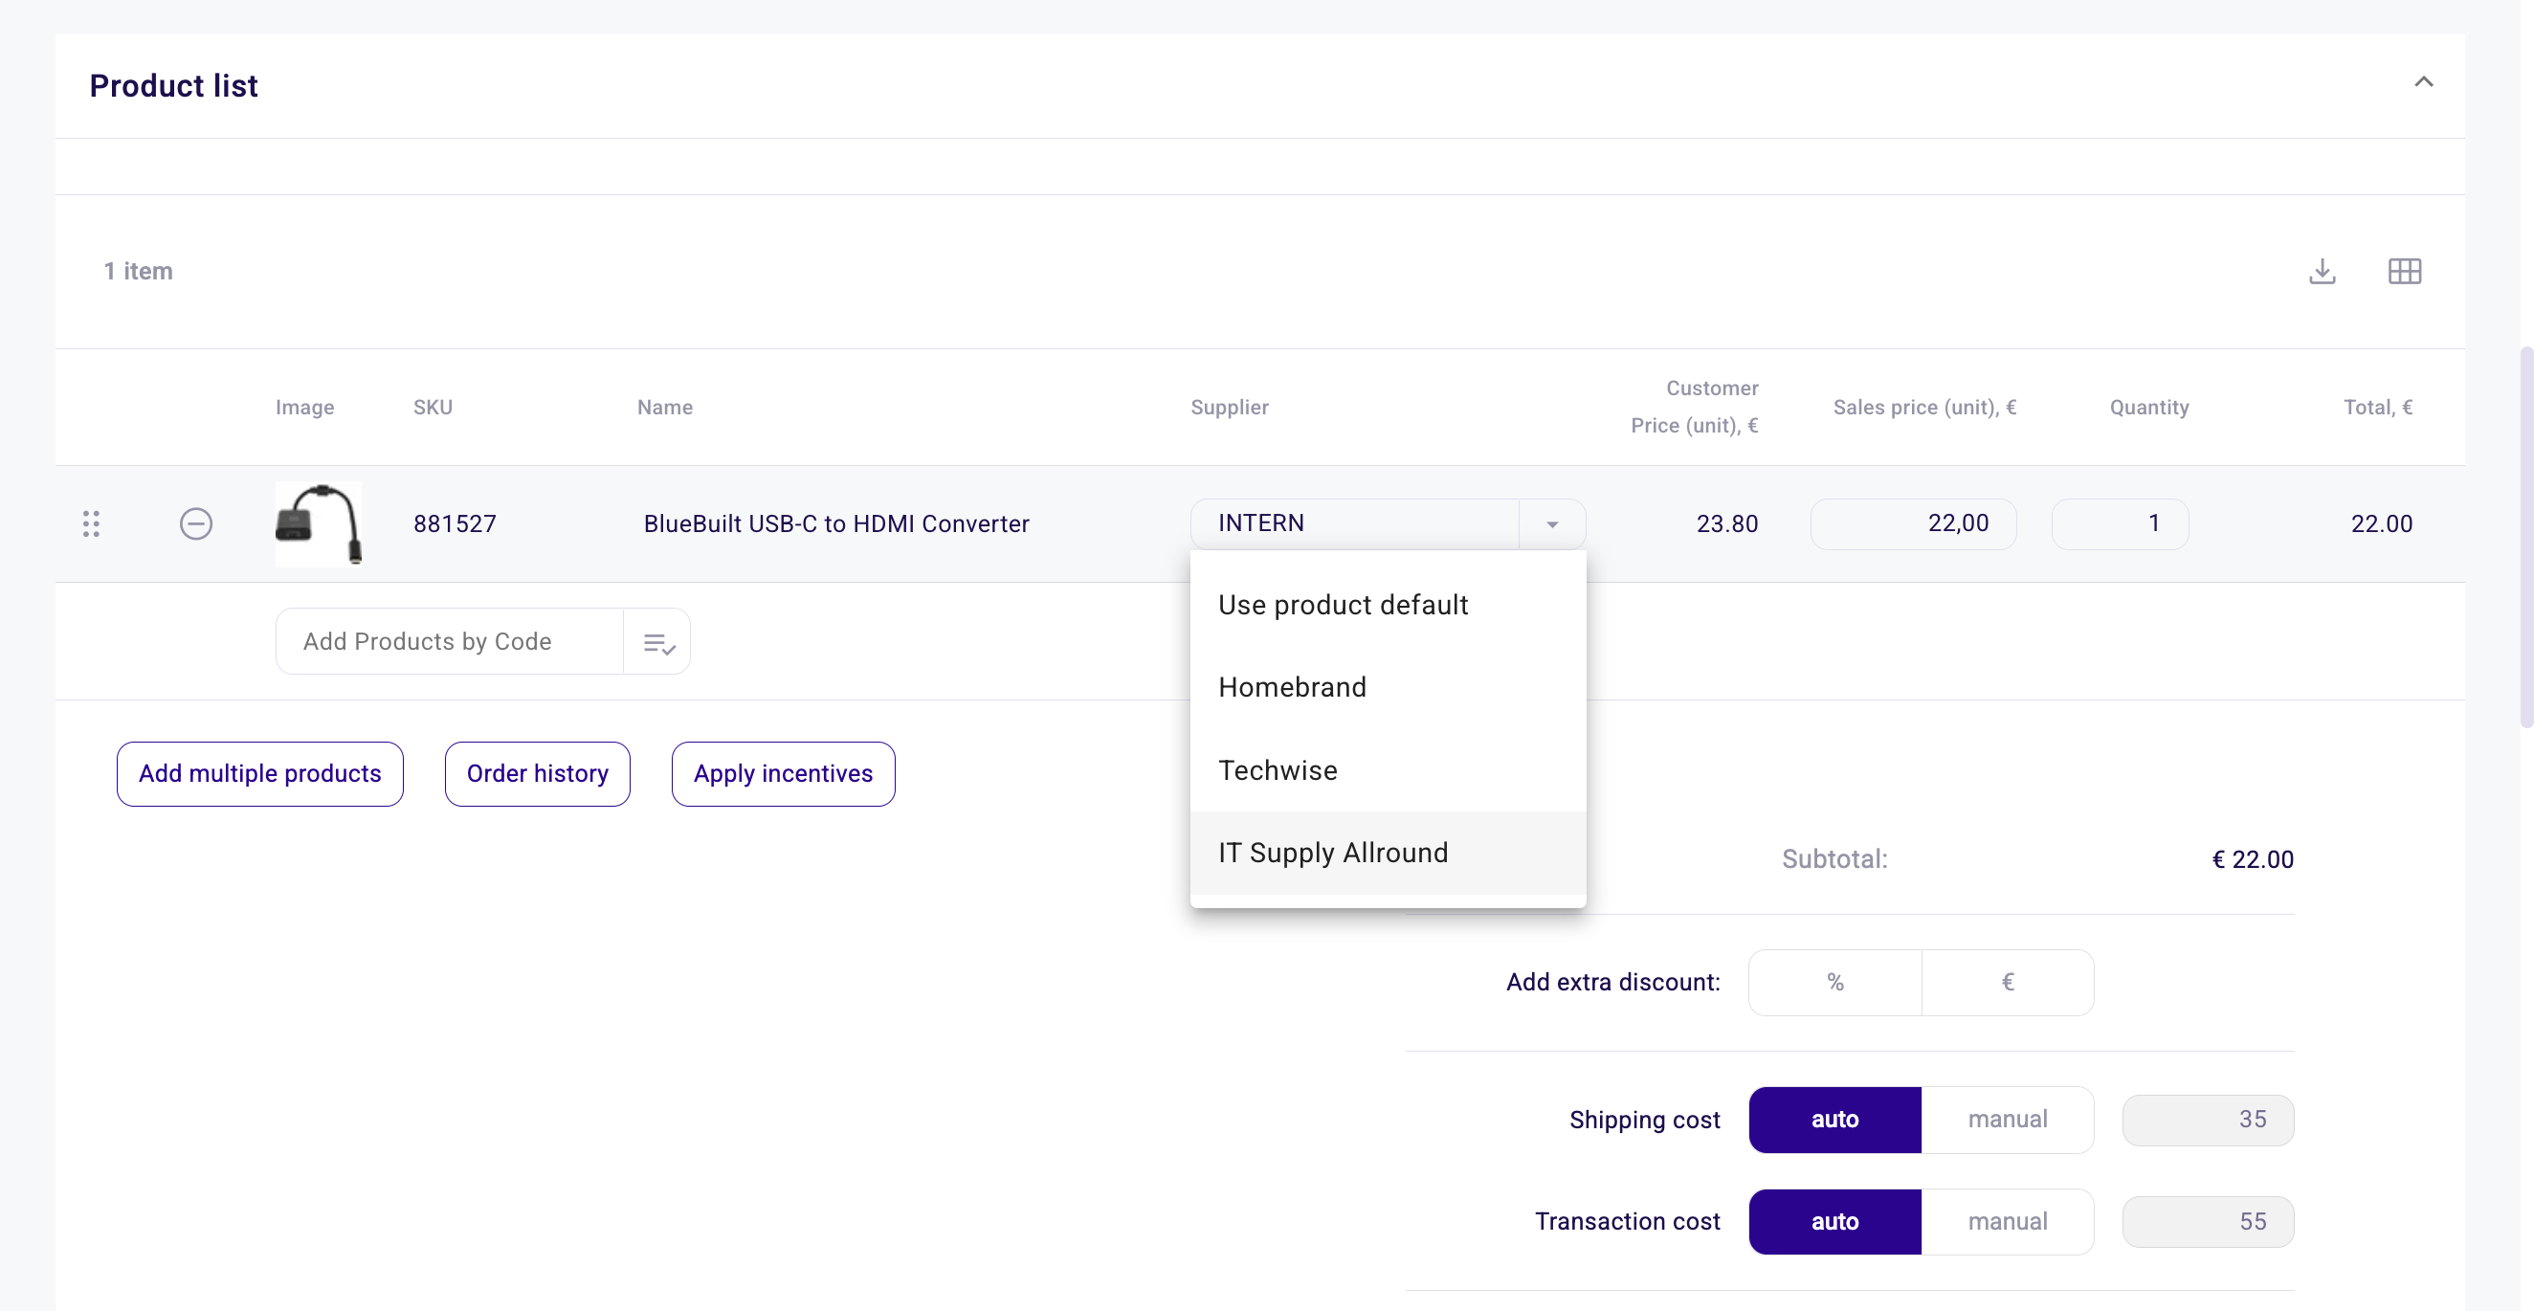This screenshot has width=2534, height=1311.
Task: Click the INTERN supplier value
Action: pos(1261,523)
